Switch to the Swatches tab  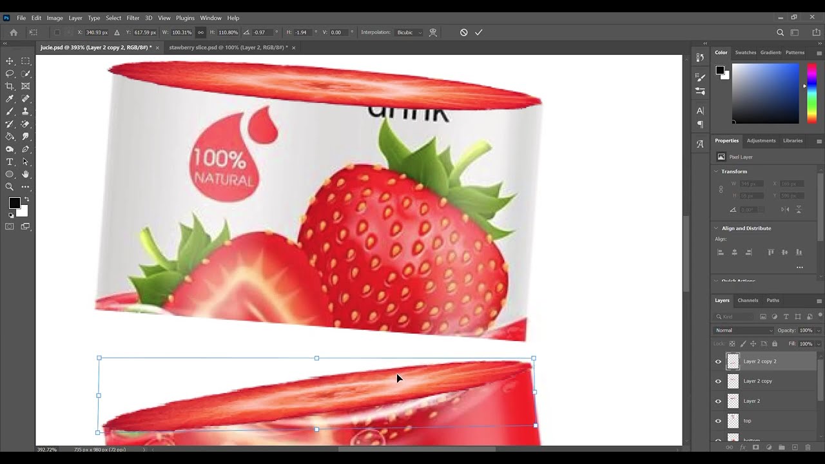point(745,52)
